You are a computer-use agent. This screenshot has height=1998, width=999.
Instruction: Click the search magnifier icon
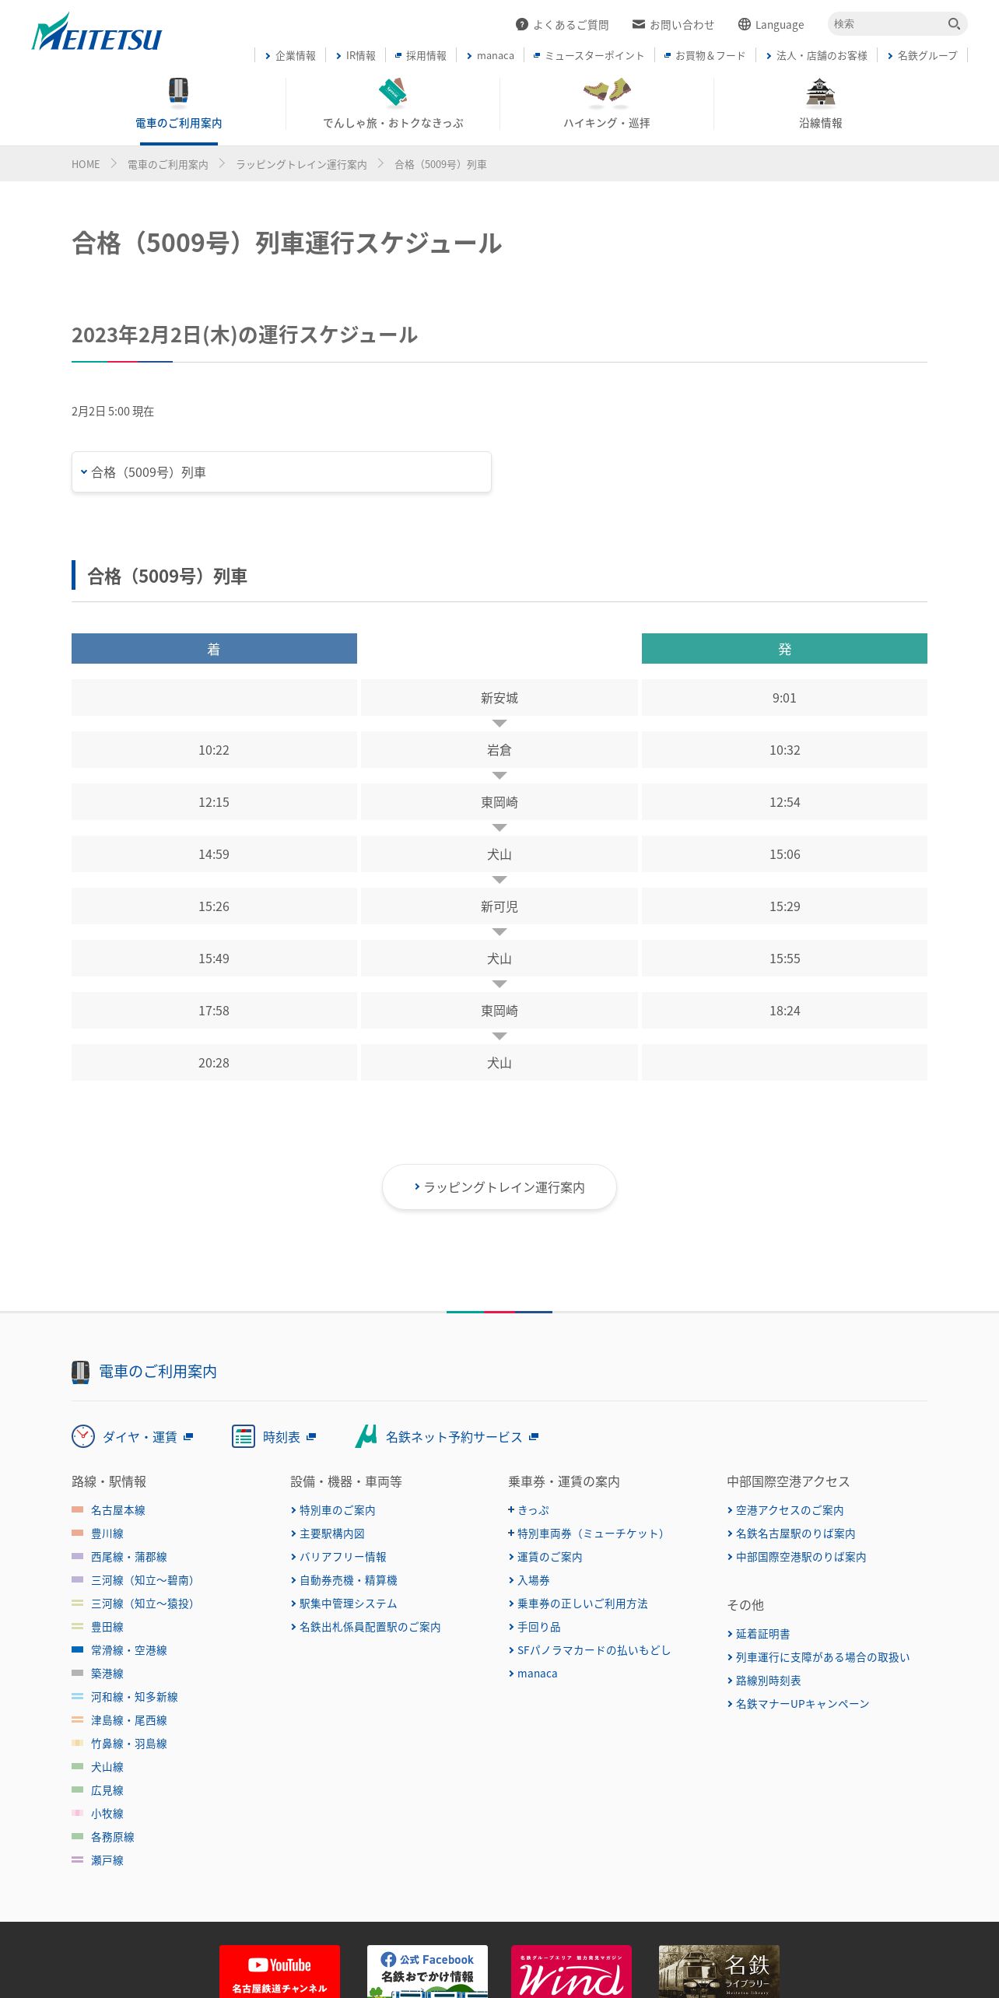click(954, 24)
